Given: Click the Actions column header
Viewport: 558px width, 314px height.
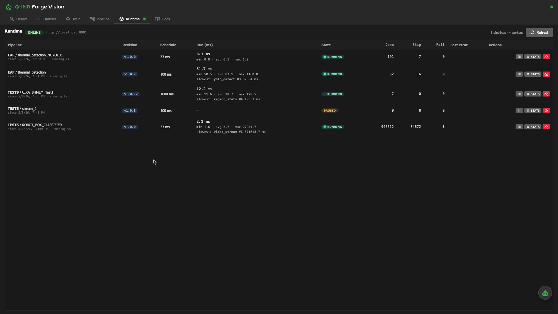Looking at the screenshot, I should [x=495, y=45].
